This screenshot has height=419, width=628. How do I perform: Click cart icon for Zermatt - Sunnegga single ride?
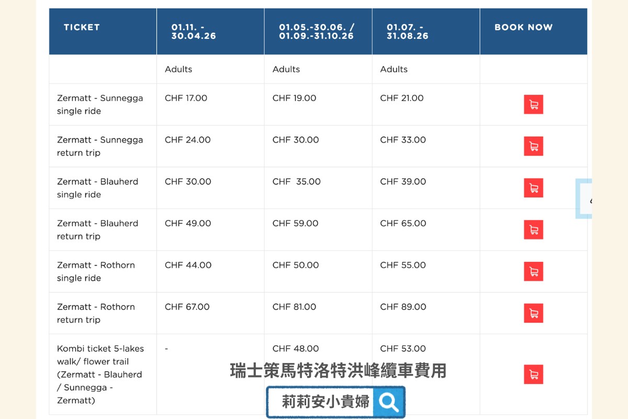[x=533, y=104]
